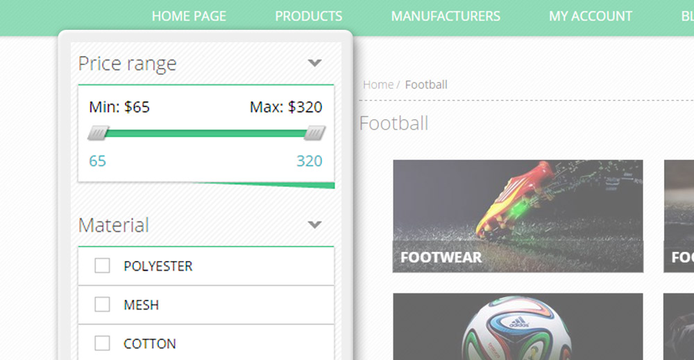
Task: Click the soccer ball category thumbnail
Action: (x=518, y=327)
